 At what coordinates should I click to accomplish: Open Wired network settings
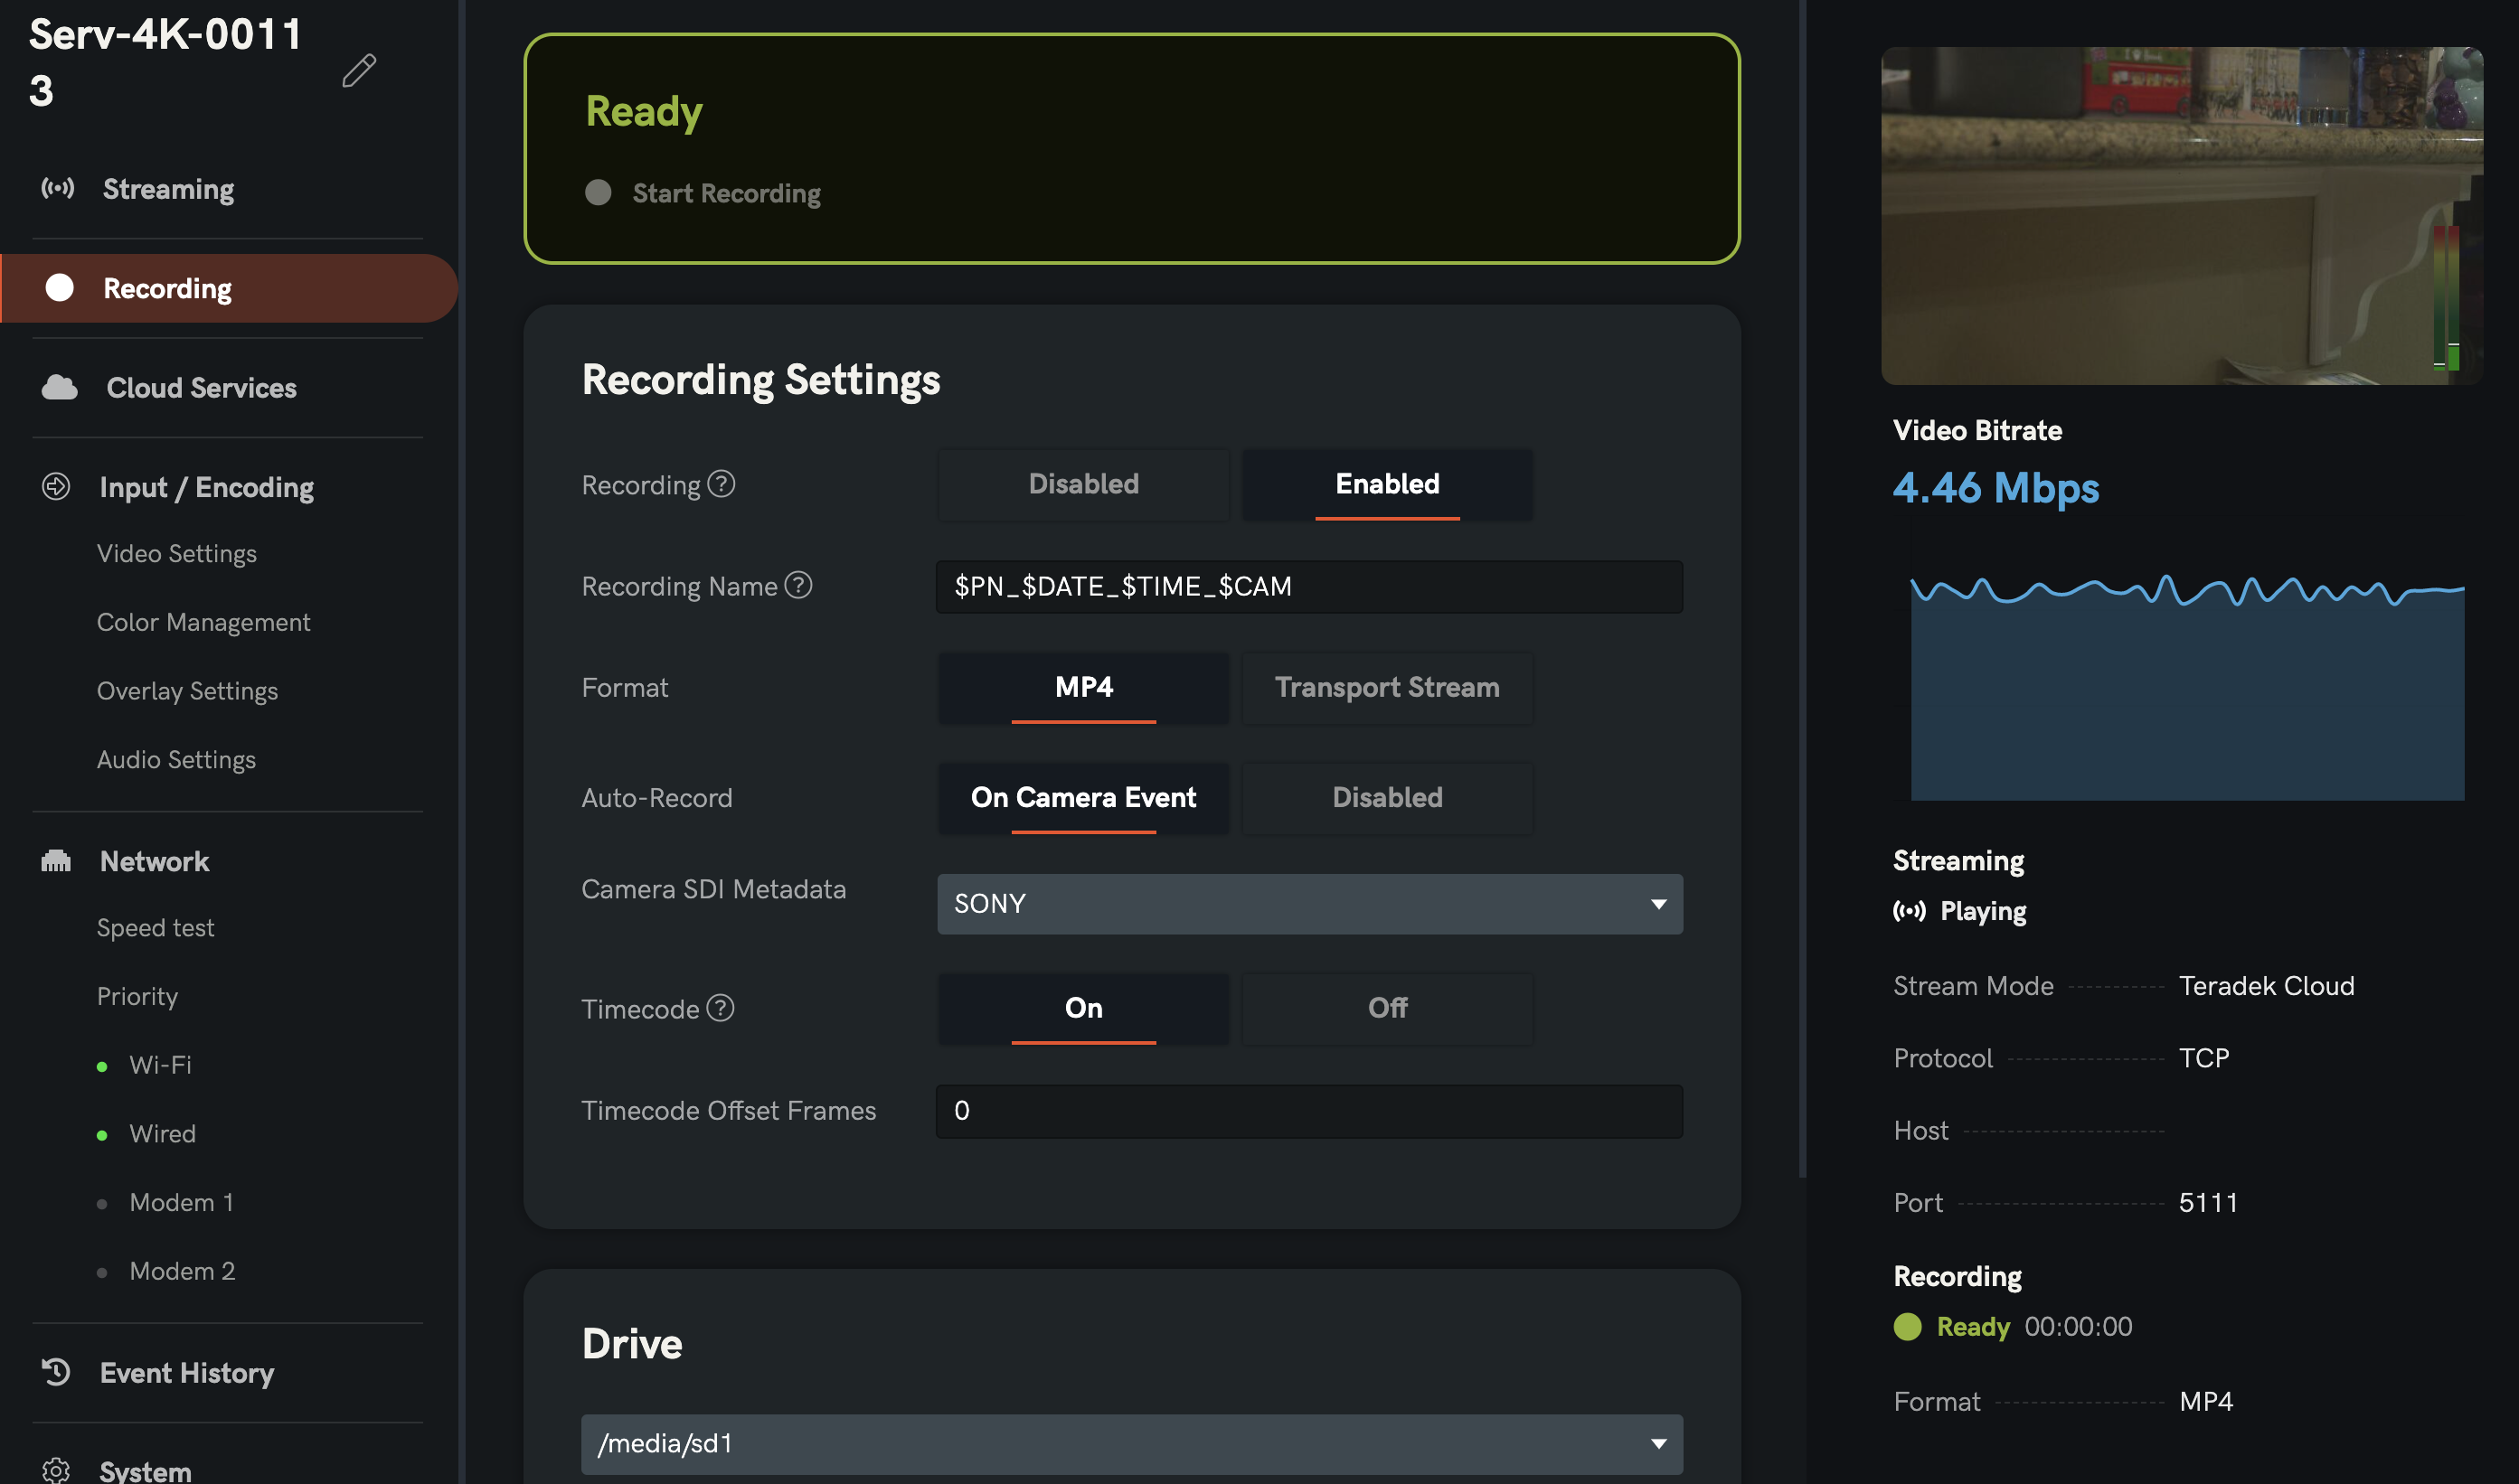pyautogui.click(x=162, y=1134)
